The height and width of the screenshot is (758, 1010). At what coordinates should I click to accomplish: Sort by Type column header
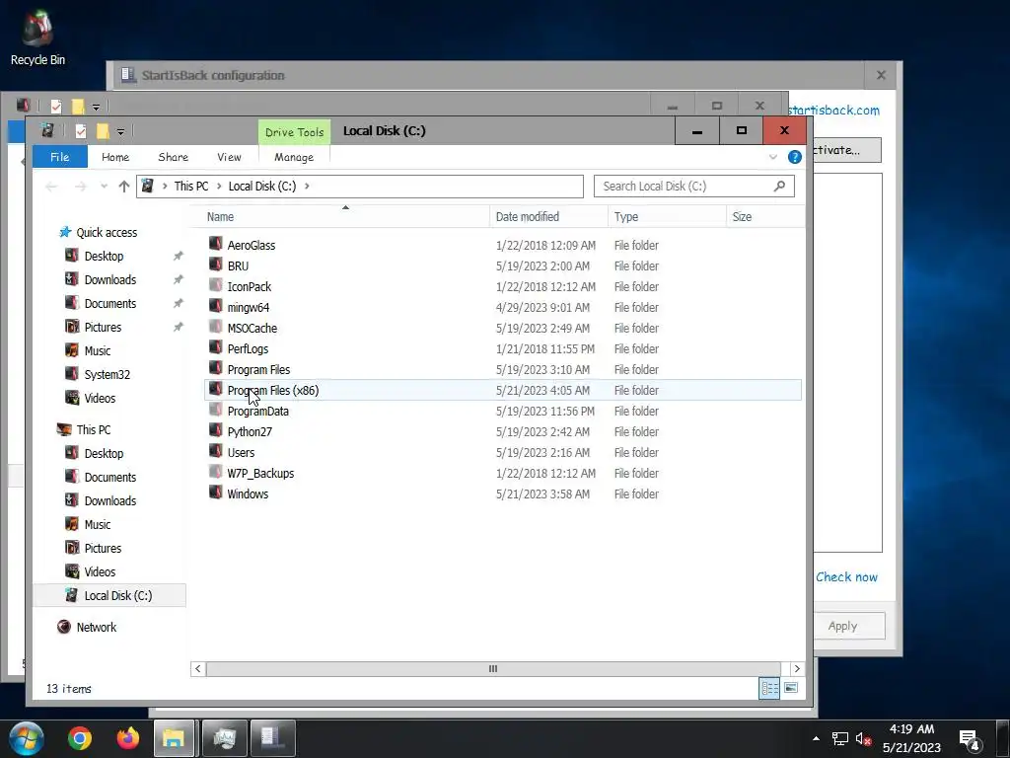[x=667, y=216]
